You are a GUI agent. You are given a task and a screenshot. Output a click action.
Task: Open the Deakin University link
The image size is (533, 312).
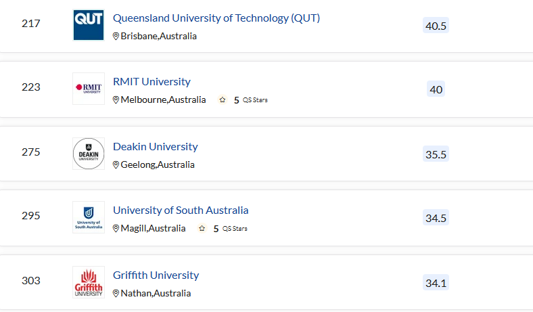pyautogui.click(x=155, y=147)
